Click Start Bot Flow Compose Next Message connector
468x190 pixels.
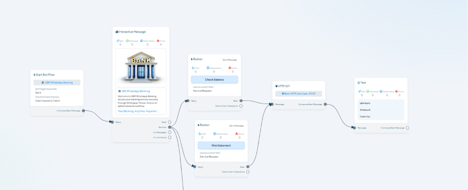83,111
